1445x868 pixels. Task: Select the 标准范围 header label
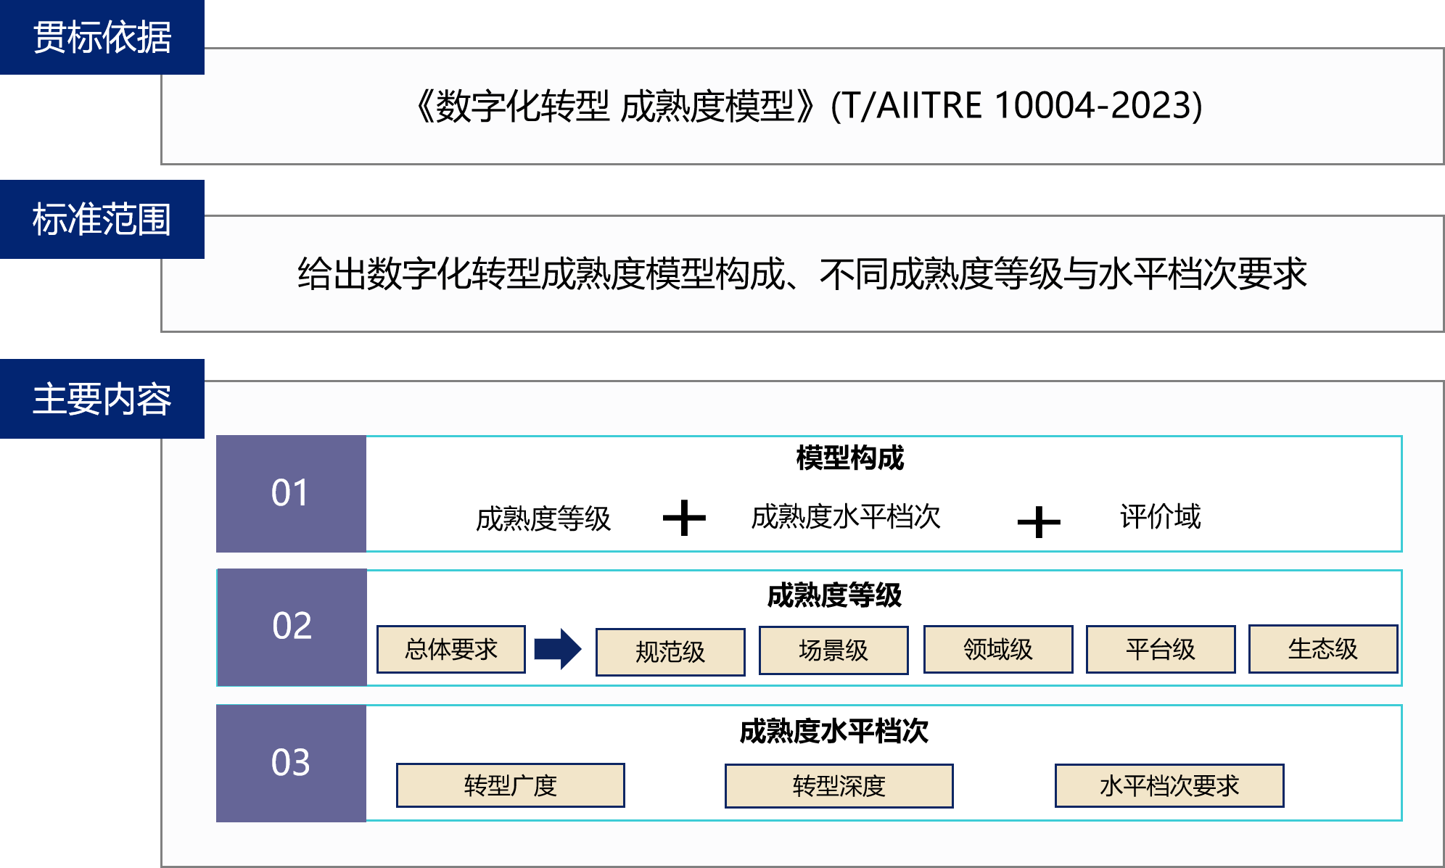[x=102, y=219]
